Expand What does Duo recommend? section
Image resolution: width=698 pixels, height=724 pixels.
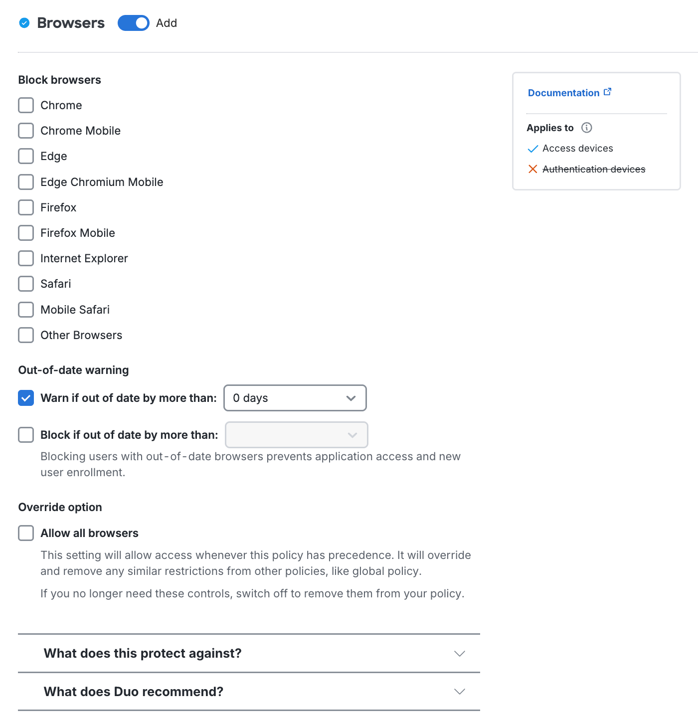coord(249,692)
